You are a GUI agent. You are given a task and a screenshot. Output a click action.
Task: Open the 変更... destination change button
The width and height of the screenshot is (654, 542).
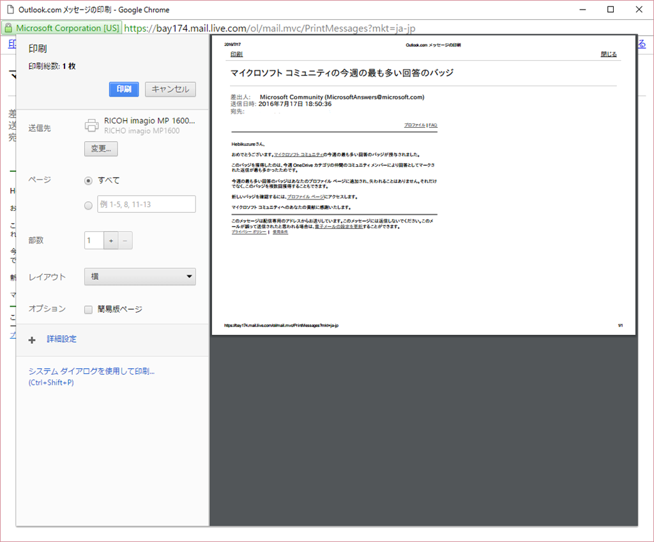101,149
